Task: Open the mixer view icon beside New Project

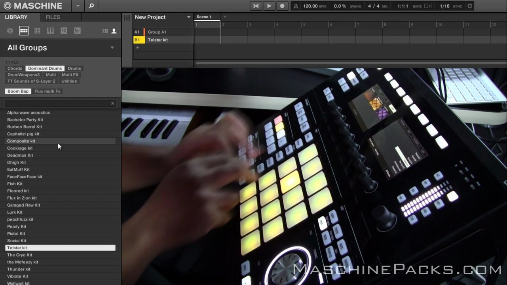Action: (x=127, y=18)
